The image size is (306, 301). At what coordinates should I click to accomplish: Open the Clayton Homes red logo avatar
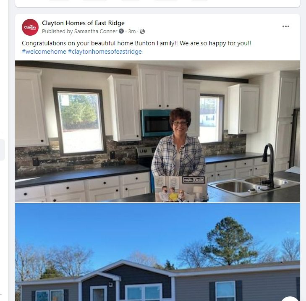coord(30,27)
